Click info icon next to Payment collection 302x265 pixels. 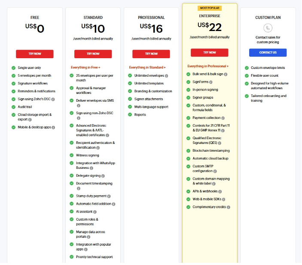point(223,118)
